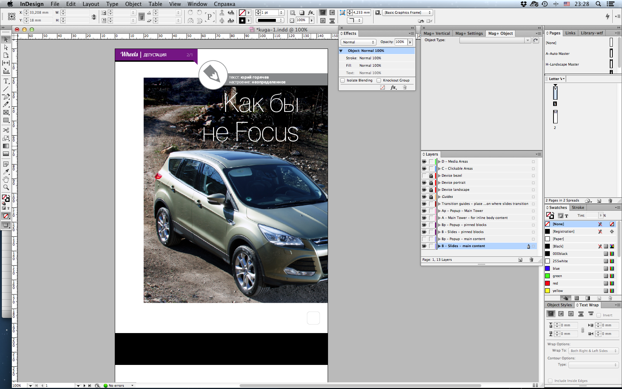Select the Pencil tool

coord(6,104)
